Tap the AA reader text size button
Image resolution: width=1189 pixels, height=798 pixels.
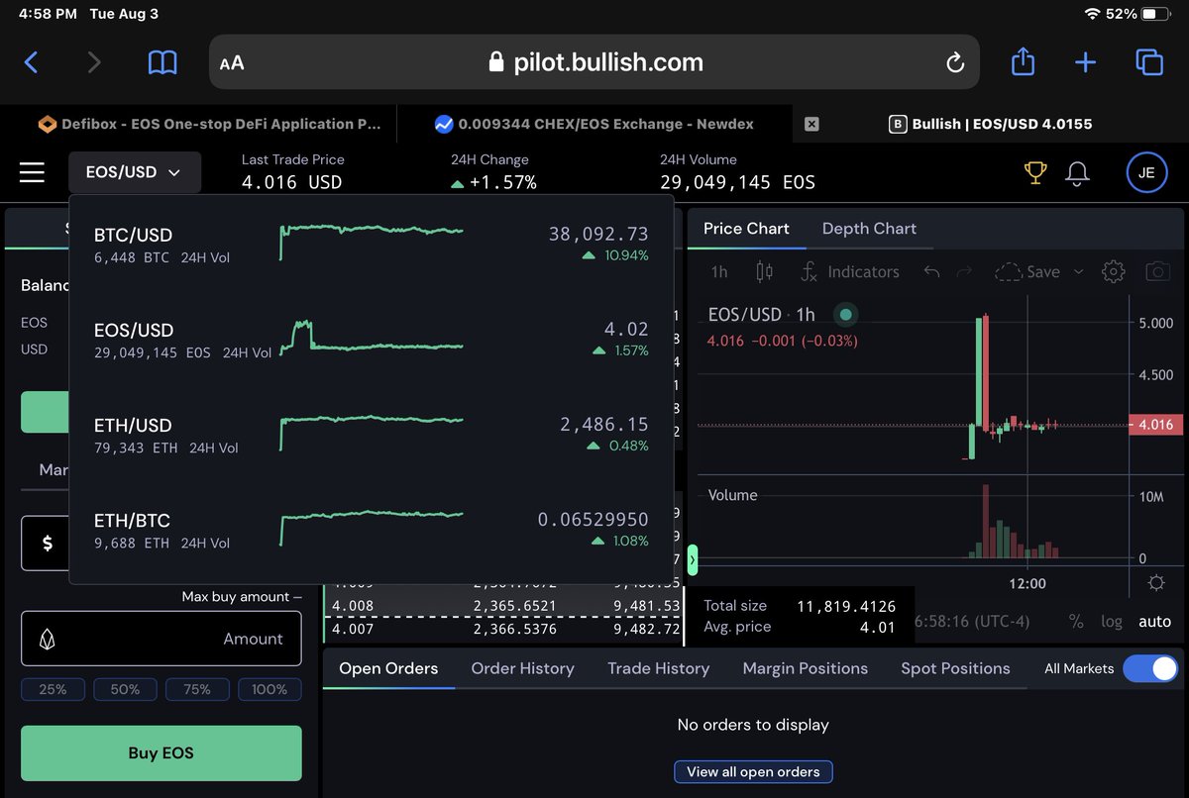(x=232, y=63)
